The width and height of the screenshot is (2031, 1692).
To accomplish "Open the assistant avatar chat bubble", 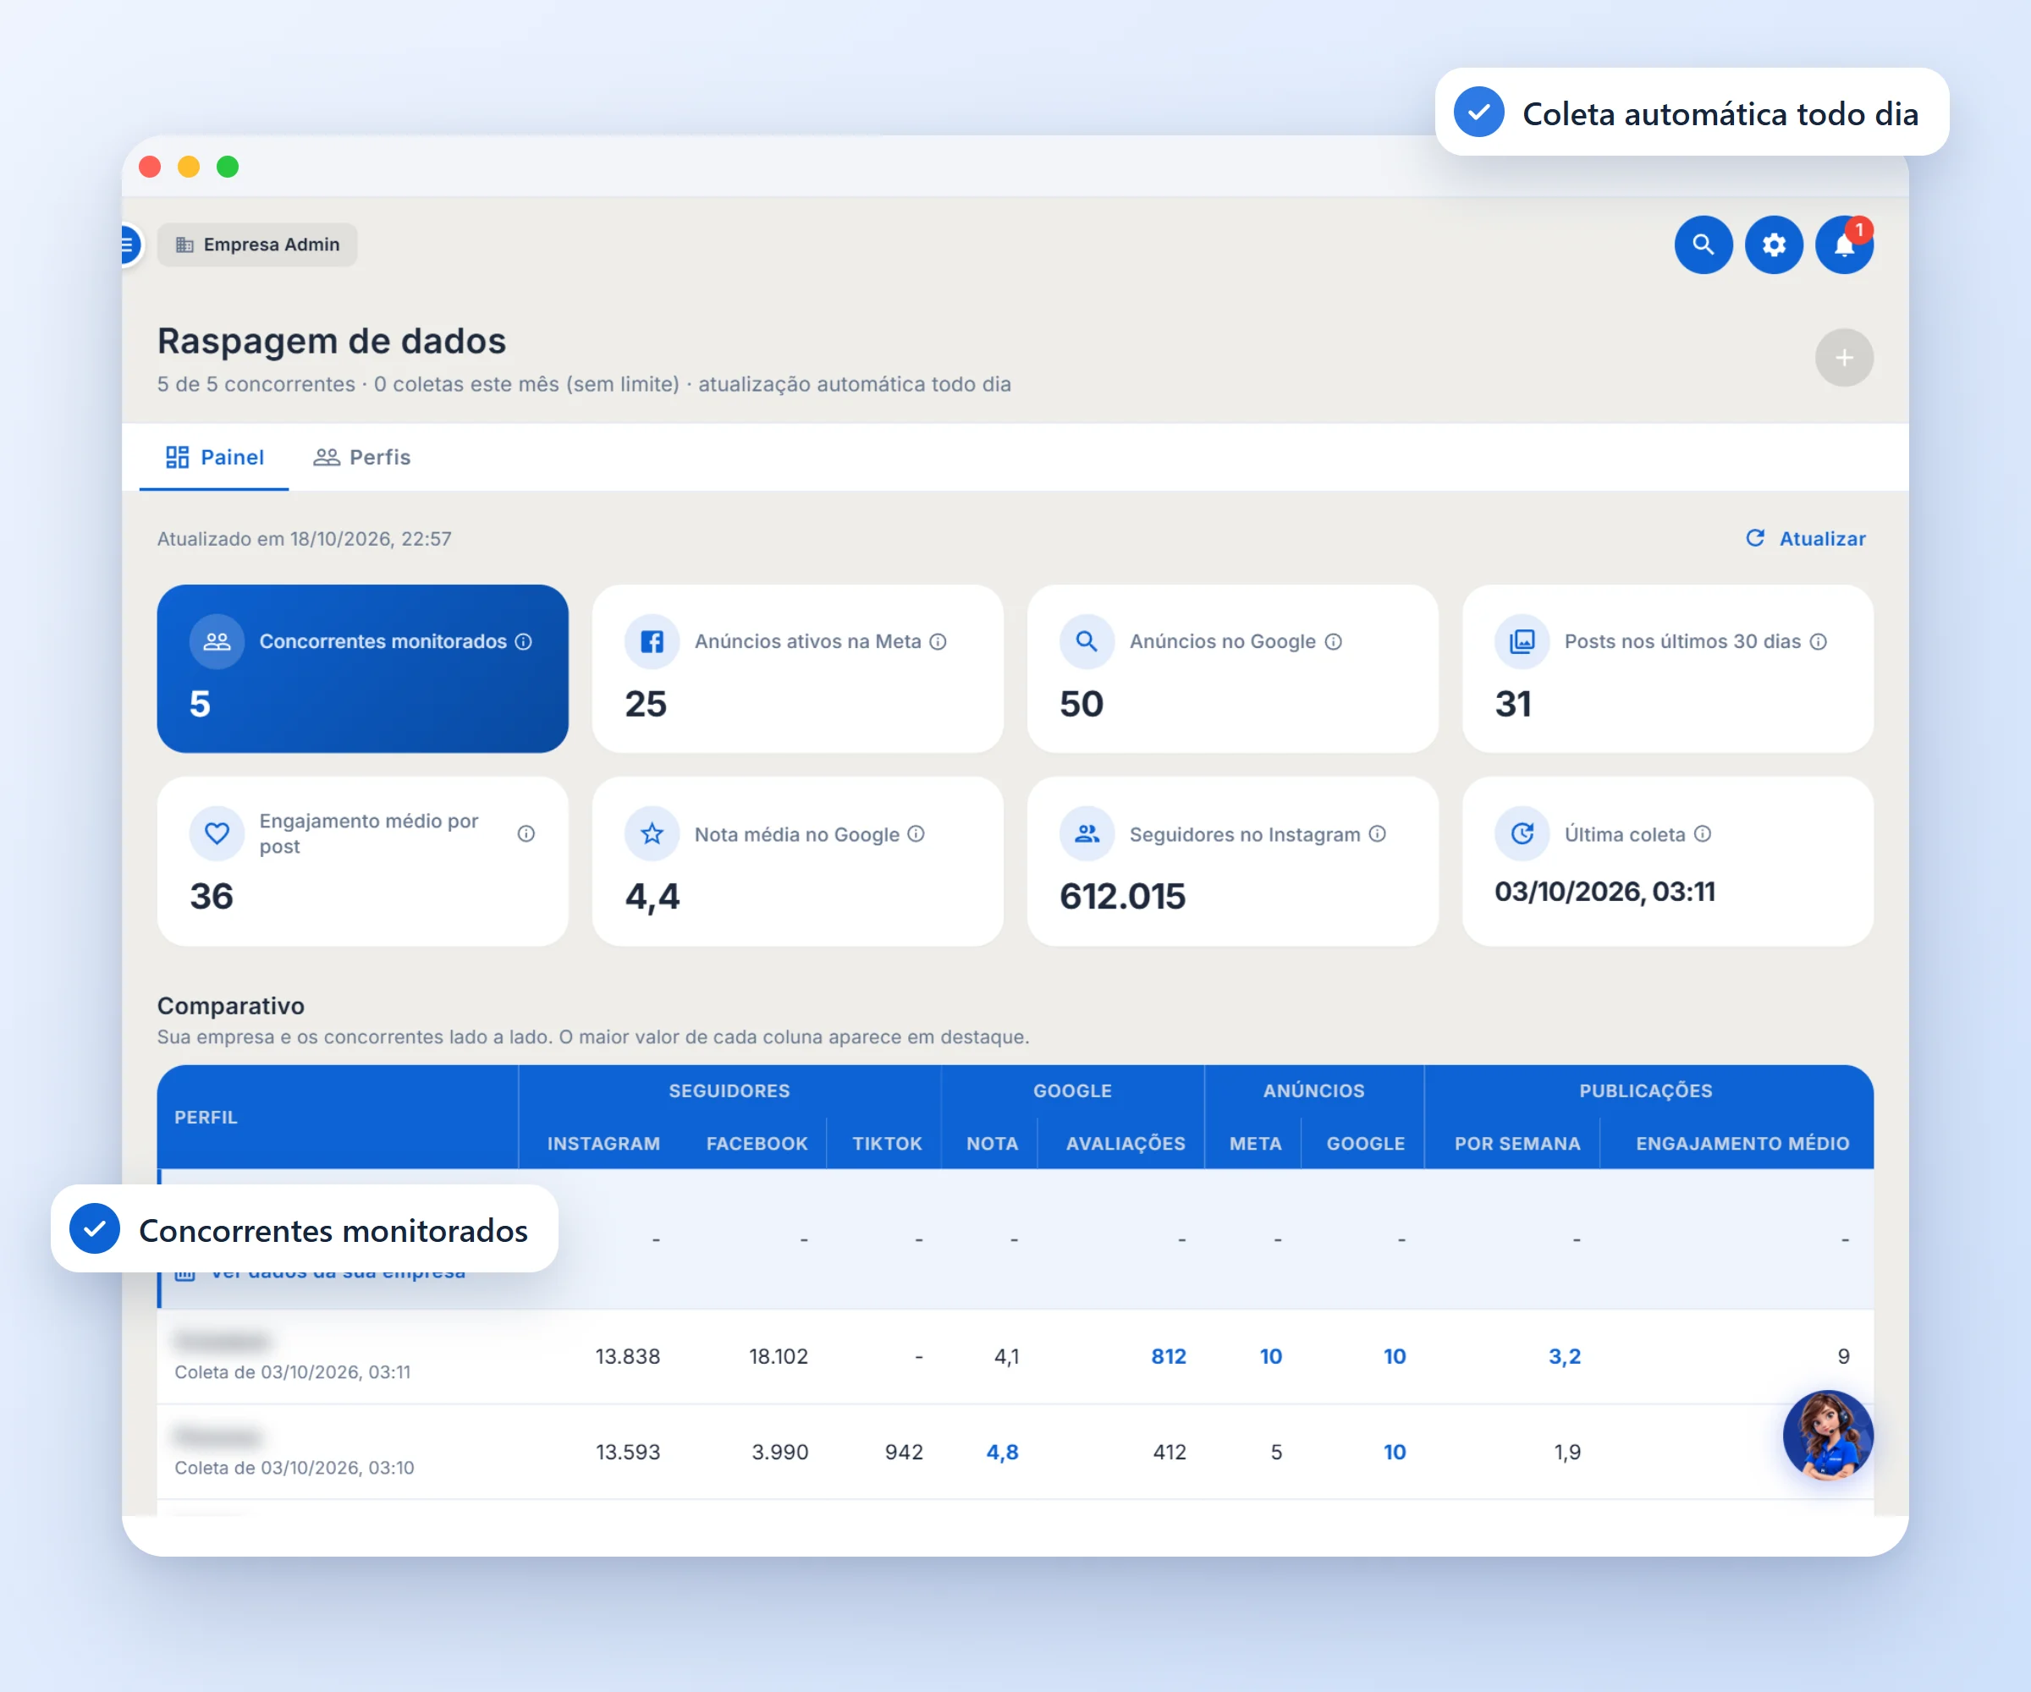I will coord(1828,1436).
